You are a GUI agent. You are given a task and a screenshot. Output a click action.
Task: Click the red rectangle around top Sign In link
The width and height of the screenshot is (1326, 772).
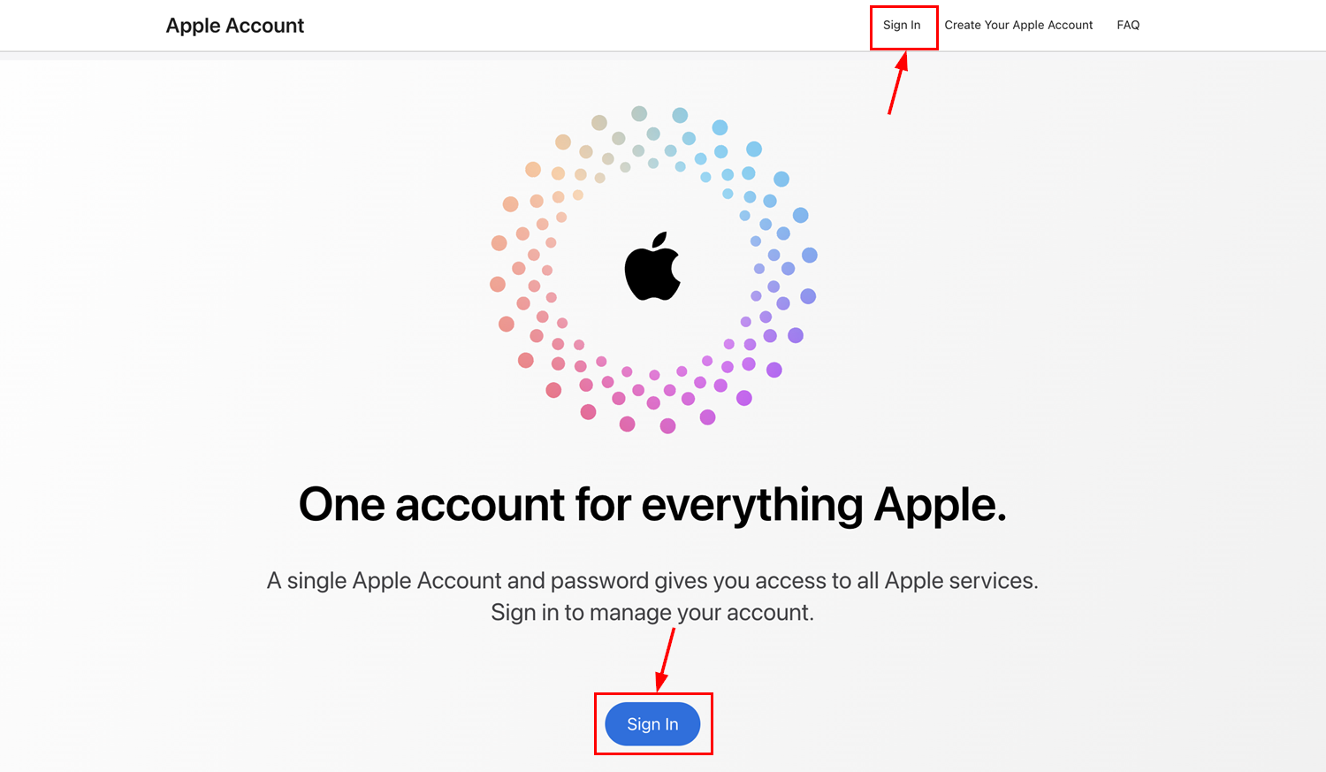coord(903,27)
